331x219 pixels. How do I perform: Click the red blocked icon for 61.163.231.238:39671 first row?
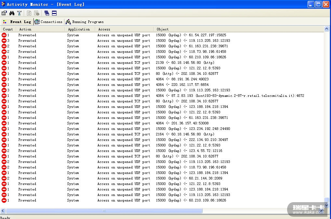4,46
